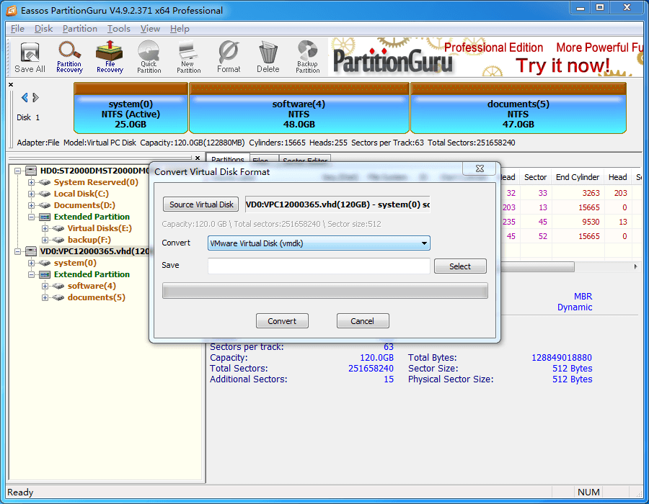Screen dimensions: 649x504
Task: Click the Convert button
Action: point(282,321)
